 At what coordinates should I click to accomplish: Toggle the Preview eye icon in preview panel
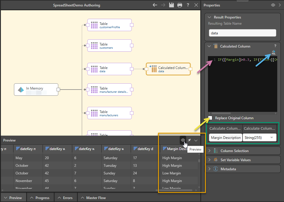click(183, 140)
